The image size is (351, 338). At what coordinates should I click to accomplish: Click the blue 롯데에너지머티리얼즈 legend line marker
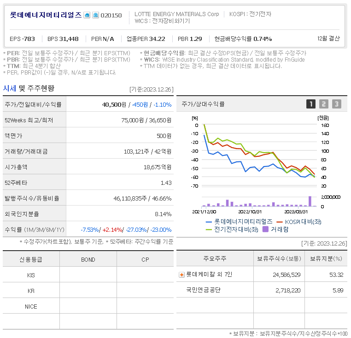pos(209,222)
